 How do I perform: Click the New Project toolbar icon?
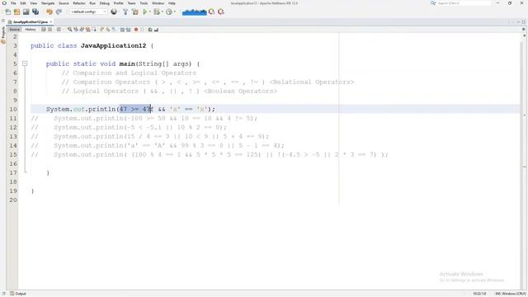pyautogui.click(x=16, y=12)
